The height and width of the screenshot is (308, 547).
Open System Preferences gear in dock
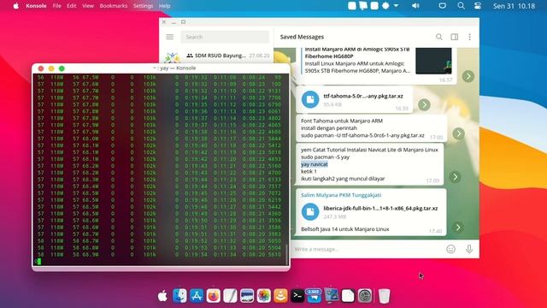(365, 296)
